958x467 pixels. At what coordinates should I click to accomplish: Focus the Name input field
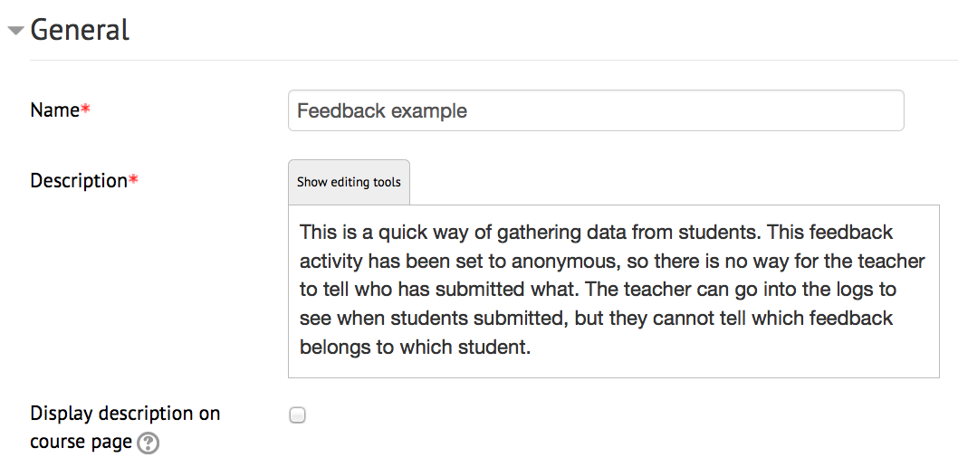point(596,110)
